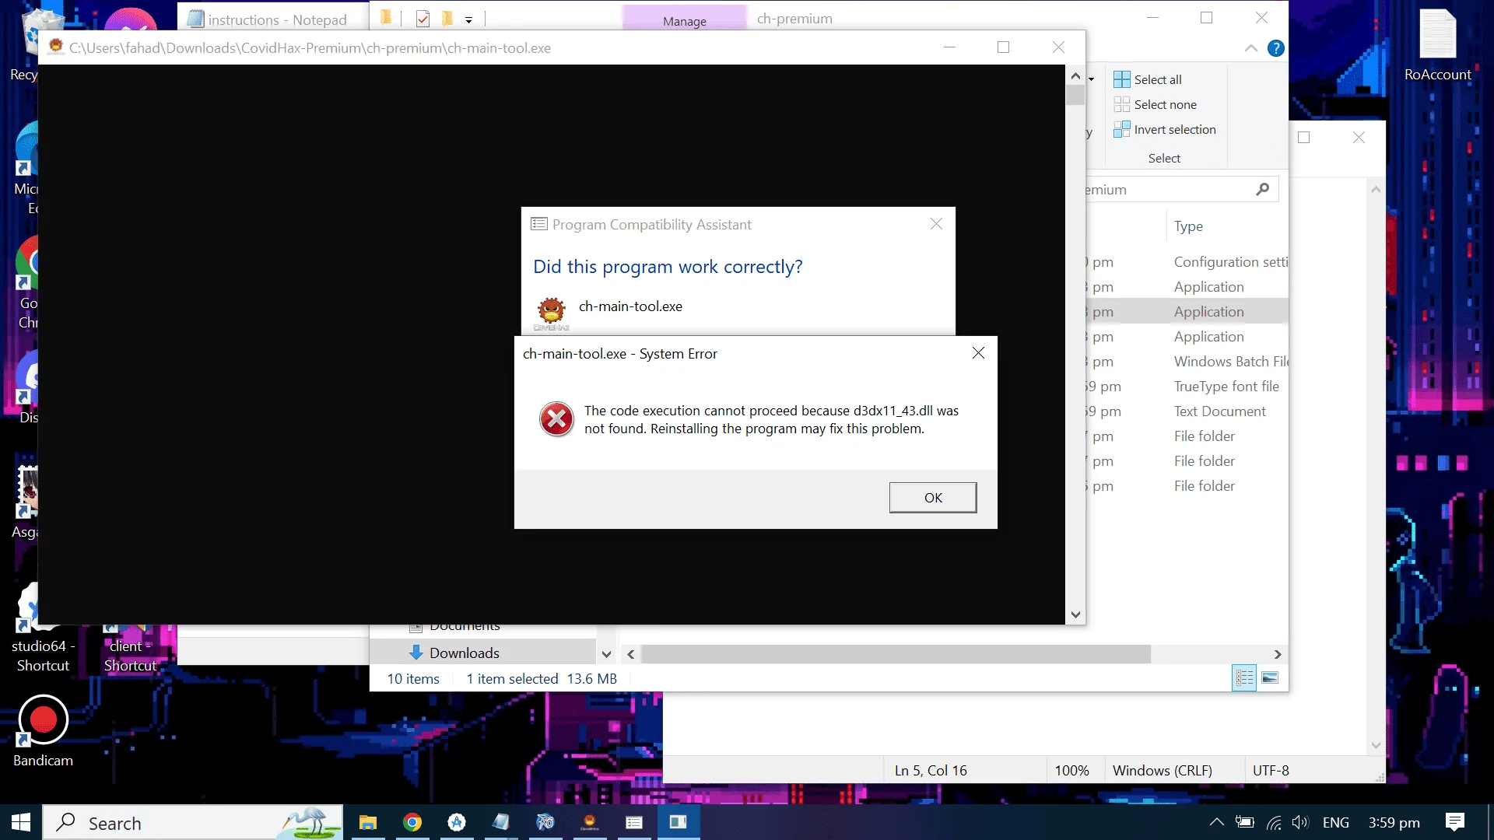Switch Explorer to large icons view

coord(1270,678)
